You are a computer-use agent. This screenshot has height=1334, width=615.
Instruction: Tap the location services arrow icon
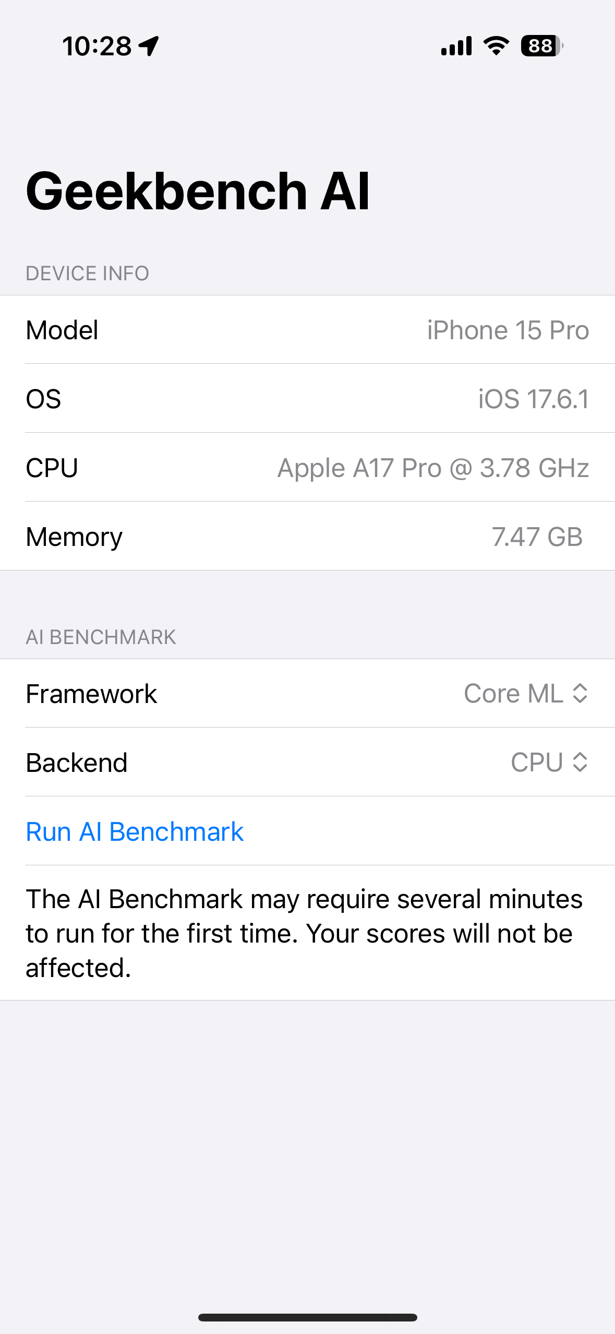(x=149, y=46)
